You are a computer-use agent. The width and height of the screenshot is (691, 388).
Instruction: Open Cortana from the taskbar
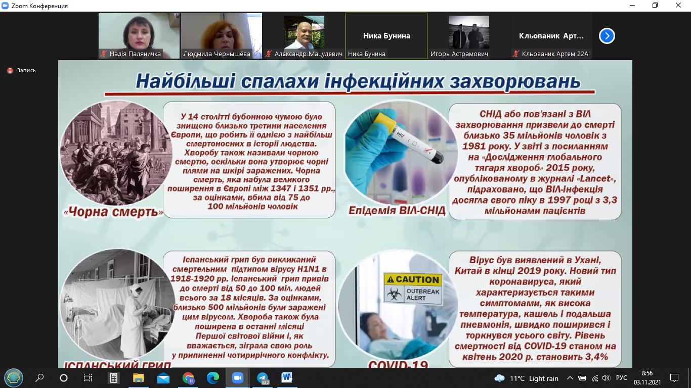64,377
